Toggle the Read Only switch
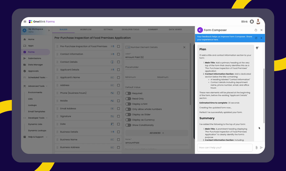Image resolution: width=286 pixels, height=171 pixels. click(128, 99)
